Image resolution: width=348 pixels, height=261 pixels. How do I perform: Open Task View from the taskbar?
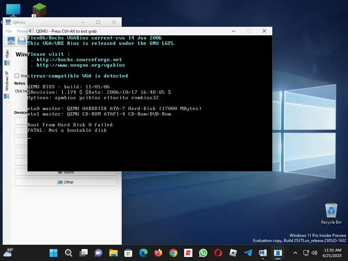(84, 253)
